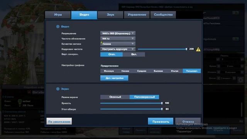Switch screen mode to Полноэкранный
Viewport: 247px width, 139px height.
click(144, 97)
